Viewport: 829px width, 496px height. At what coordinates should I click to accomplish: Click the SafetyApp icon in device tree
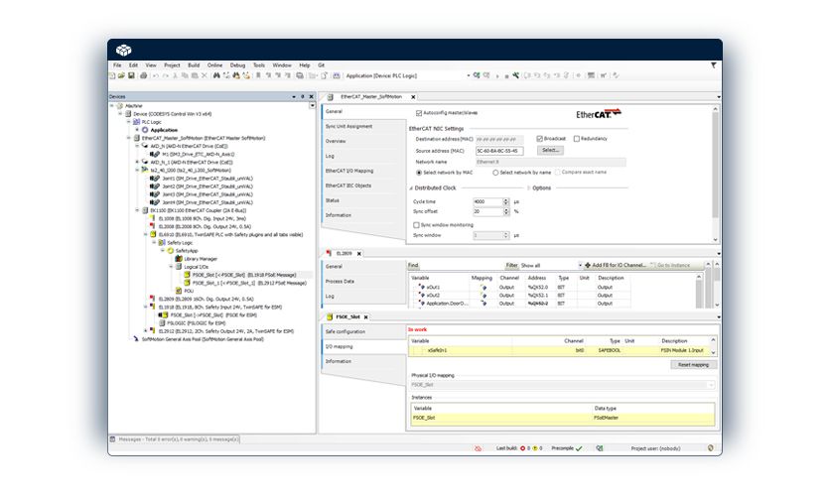(x=172, y=251)
